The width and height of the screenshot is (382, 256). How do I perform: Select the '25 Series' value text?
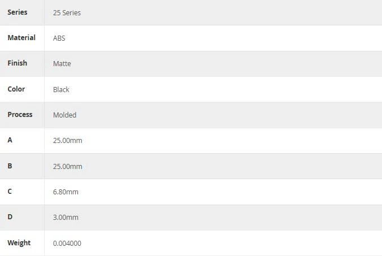point(67,12)
